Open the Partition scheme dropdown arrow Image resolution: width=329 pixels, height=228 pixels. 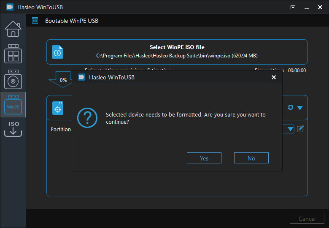[x=290, y=129]
